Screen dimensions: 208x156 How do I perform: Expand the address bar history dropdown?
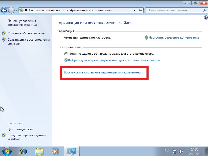tap(134, 10)
